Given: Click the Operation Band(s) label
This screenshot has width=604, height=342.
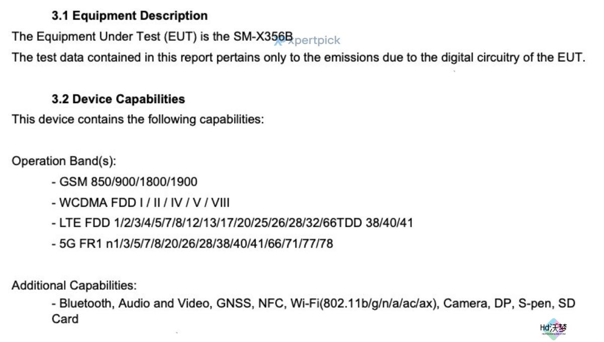Looking at the screenshot, I should click(x=64, y=161).
